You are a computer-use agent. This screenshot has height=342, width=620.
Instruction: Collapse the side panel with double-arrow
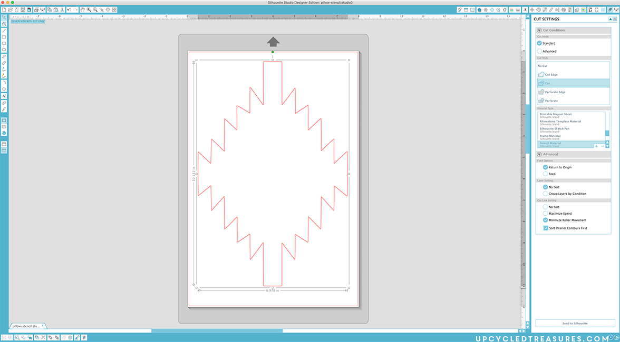point(528,16)
